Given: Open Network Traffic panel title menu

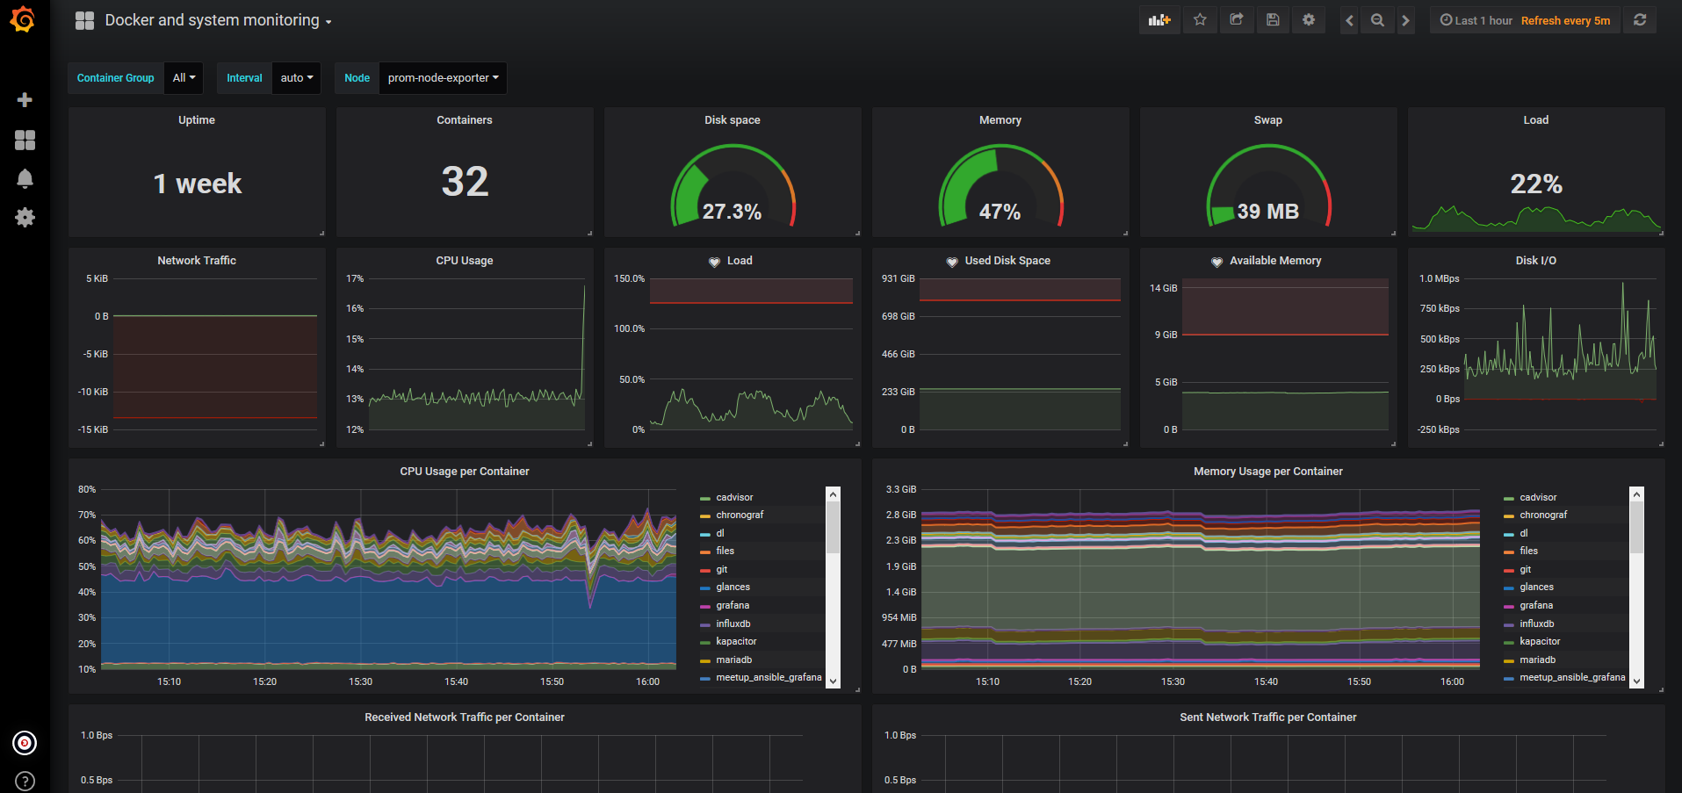Looking at the screenshot, I should click(197, 261).
